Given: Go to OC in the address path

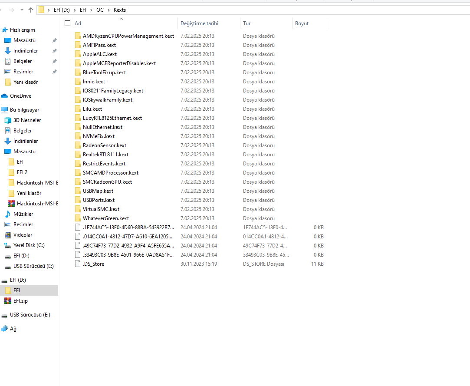Looking at the screenshot, I should pyautogui.click(x=100, y=10).
